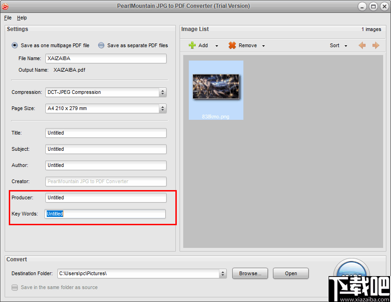
Task: Click the Browse button for destination folder
Action: pos(250,273)
